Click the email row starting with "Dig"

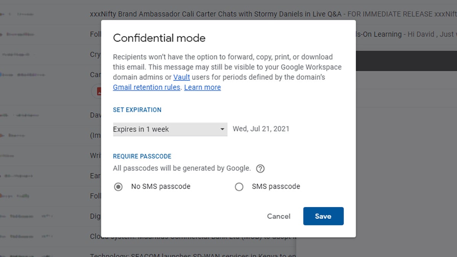95,216
